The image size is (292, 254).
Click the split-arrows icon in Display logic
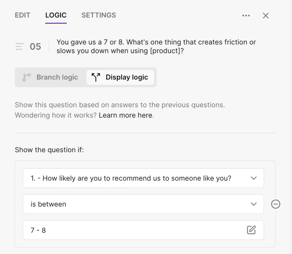coord(96,77)
